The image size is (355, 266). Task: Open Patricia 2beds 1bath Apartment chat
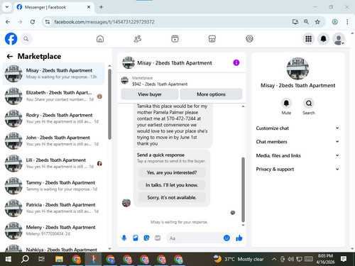click(x=53, y=208)
